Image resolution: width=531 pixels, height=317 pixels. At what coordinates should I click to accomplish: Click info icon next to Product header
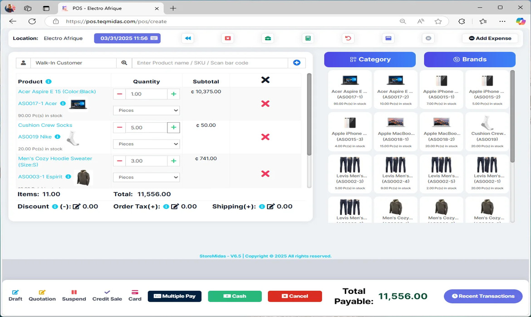pos(48,82)
